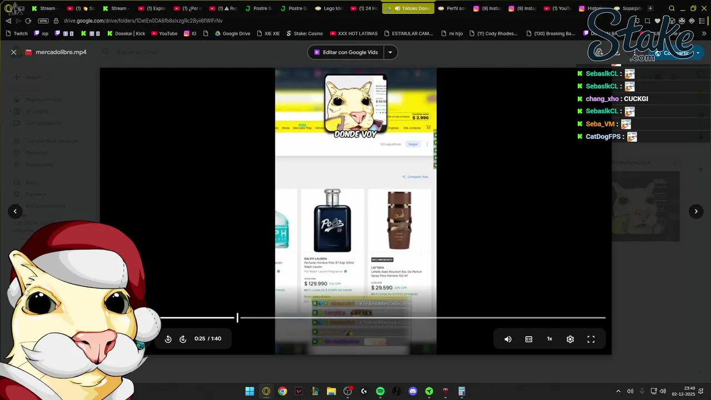Open the IG bookmark

pos(189,33)
